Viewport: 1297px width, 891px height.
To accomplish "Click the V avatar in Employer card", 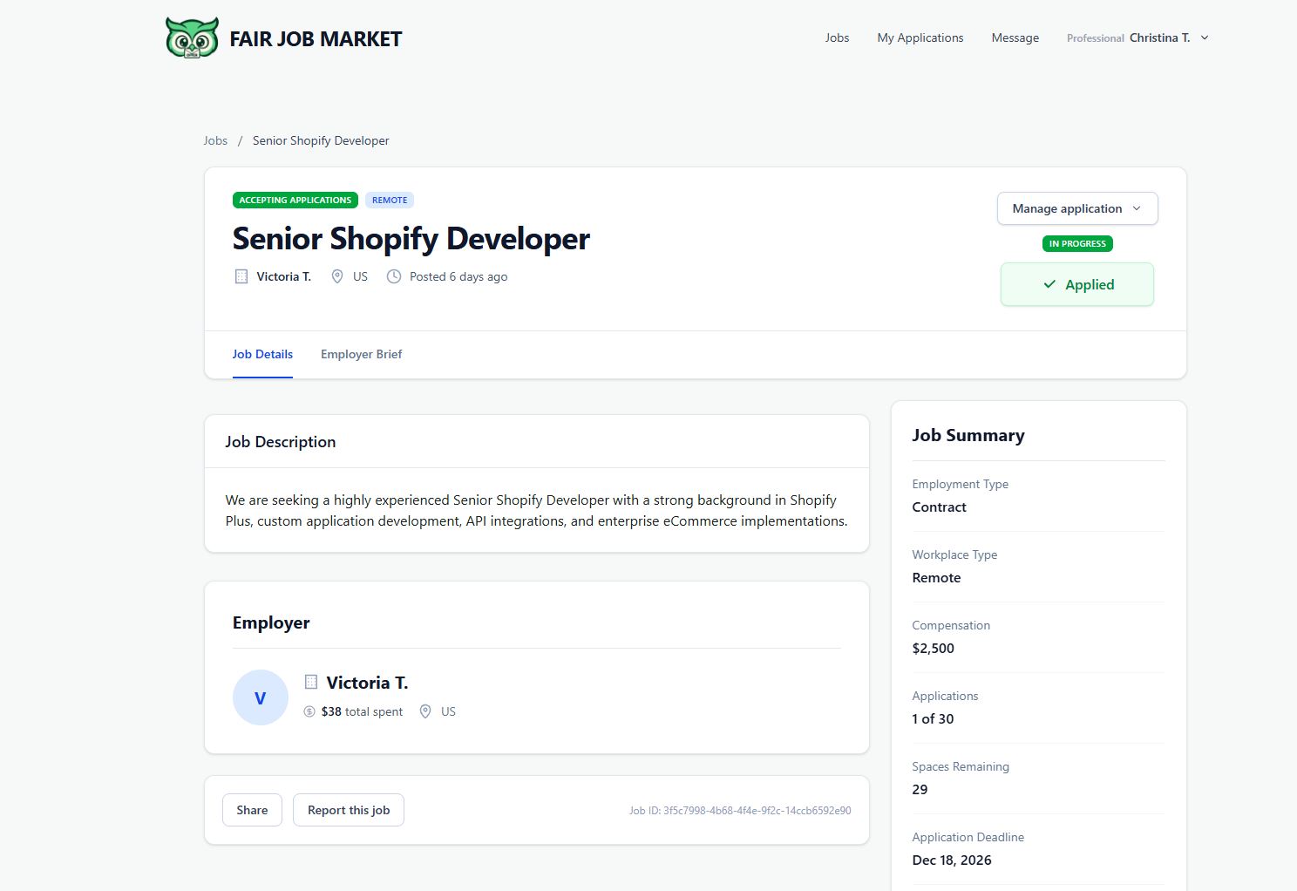I will pos(261,697).
